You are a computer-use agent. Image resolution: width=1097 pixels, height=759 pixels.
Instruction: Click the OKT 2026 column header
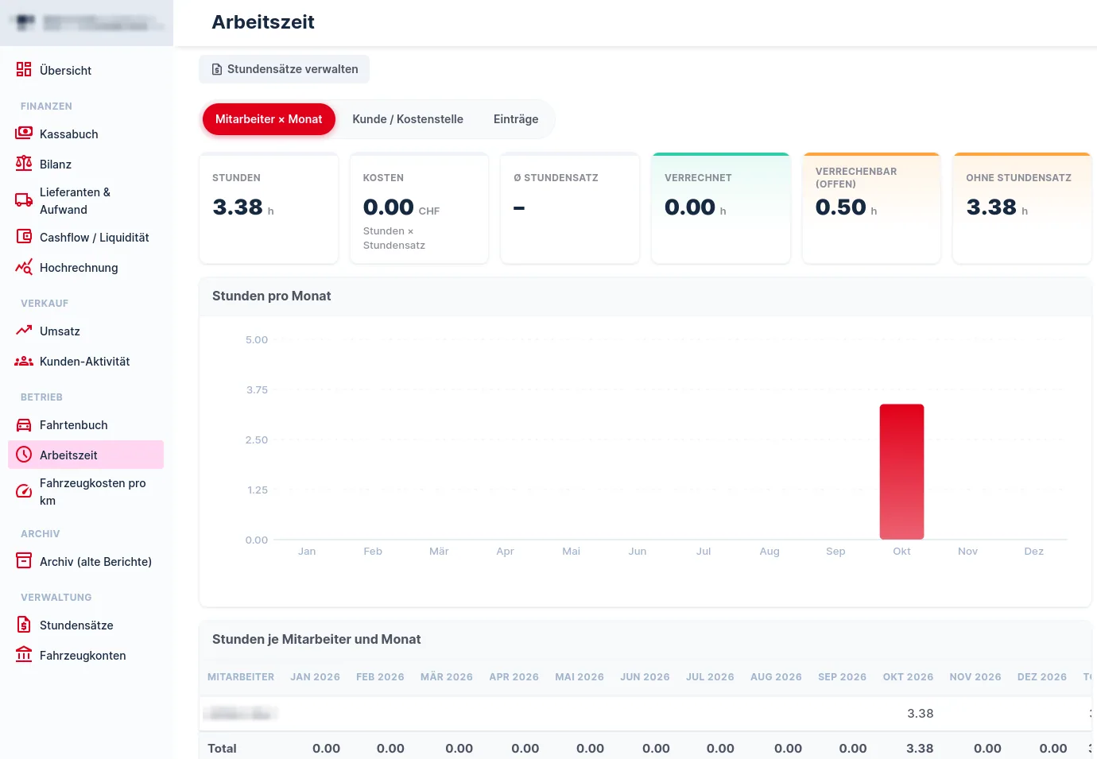[x=908, y=677]
